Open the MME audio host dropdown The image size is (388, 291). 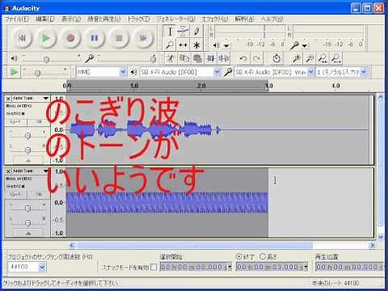click(123, 72)
